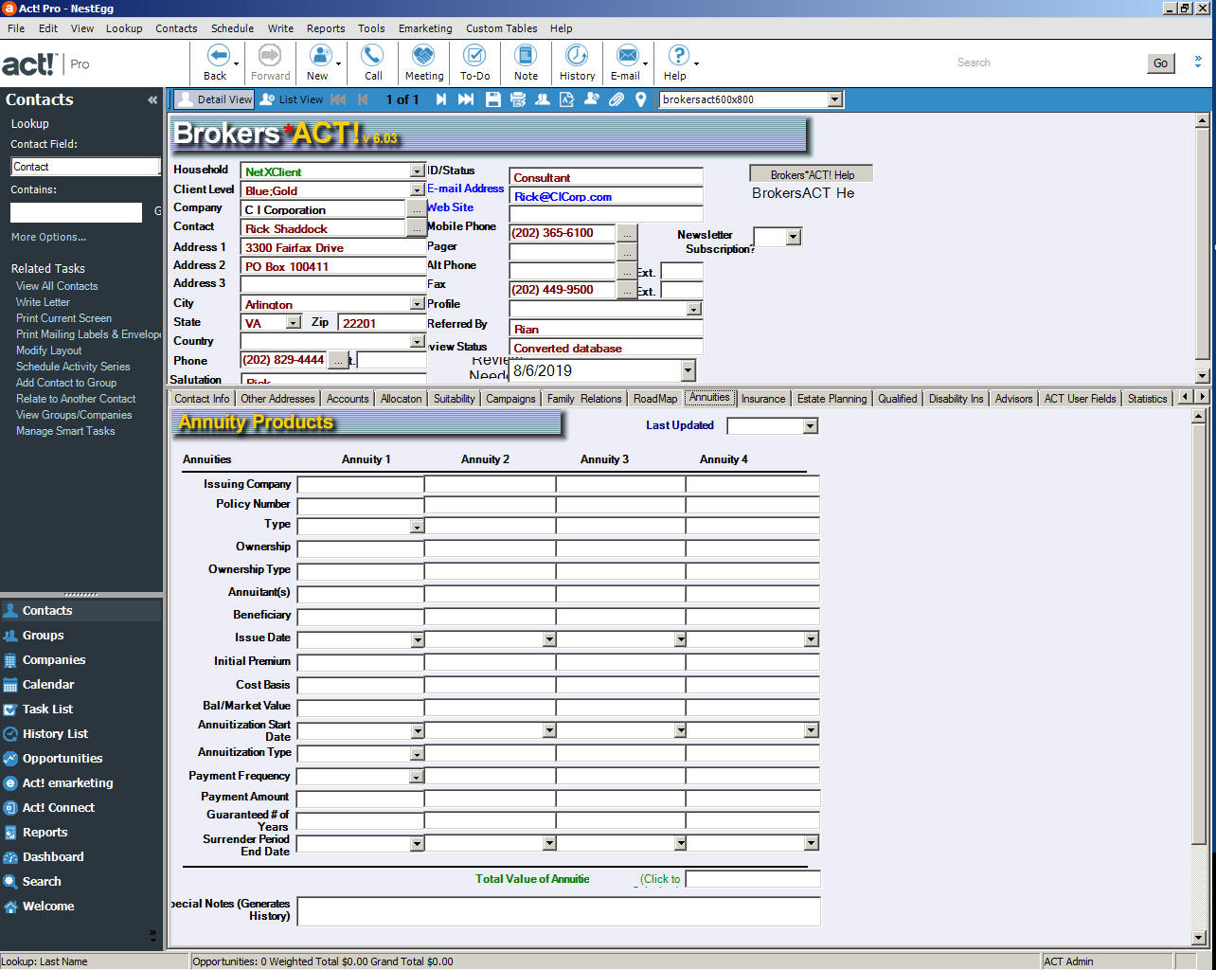This screenshot has width=1216, height=970.
Task: Switch to List View
Action: (292, 99)
